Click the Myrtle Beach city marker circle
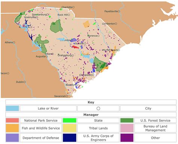 119,50
